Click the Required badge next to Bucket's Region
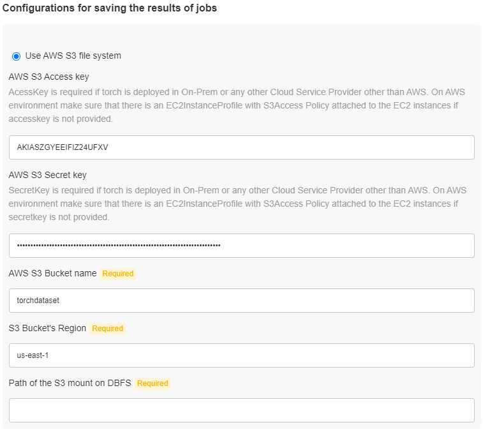Screen dimensions: 483x432 click(x=108, y=329)
